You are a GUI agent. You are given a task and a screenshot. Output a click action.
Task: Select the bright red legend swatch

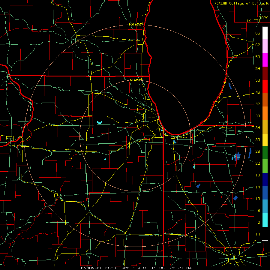[x=265, y=86]
